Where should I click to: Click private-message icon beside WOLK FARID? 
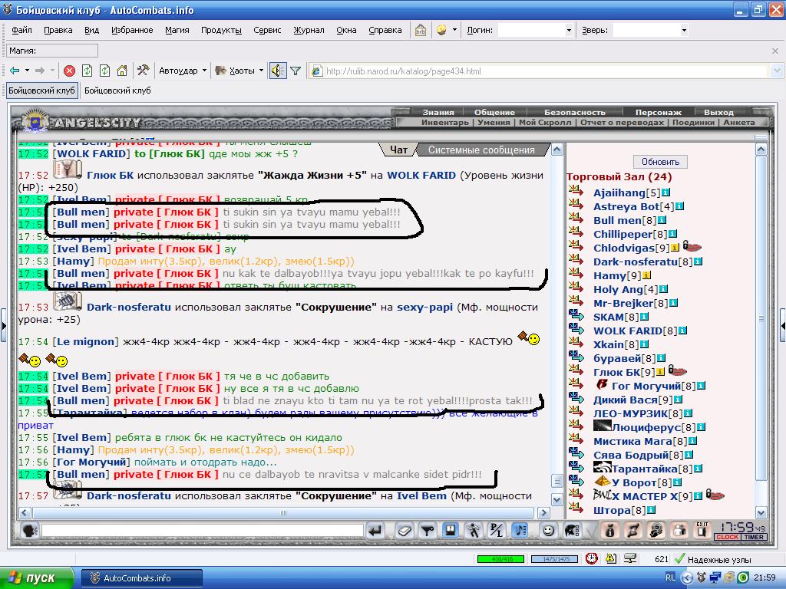coord(576,329)
